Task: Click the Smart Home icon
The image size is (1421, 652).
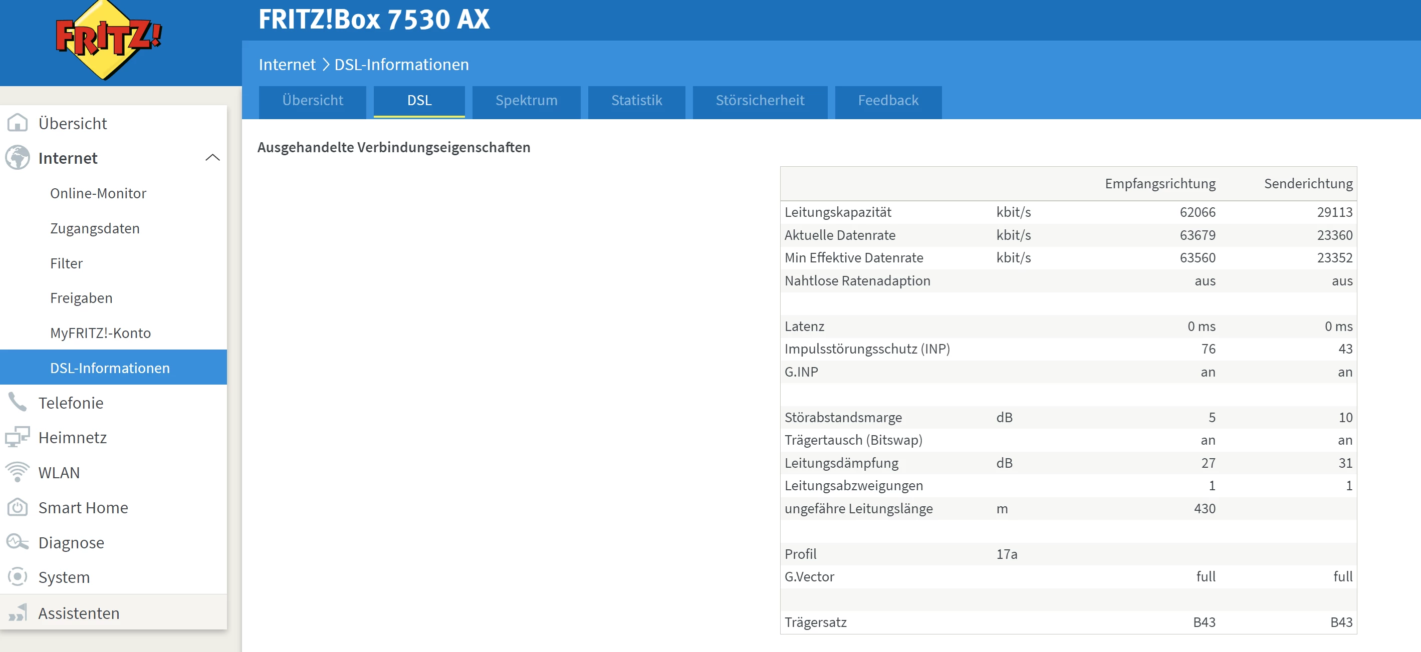Action: click(18, 507)
